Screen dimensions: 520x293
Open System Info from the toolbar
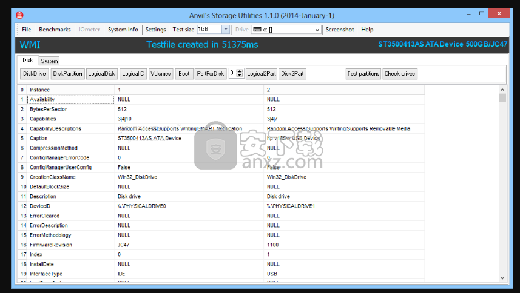[x=123, y=30]
